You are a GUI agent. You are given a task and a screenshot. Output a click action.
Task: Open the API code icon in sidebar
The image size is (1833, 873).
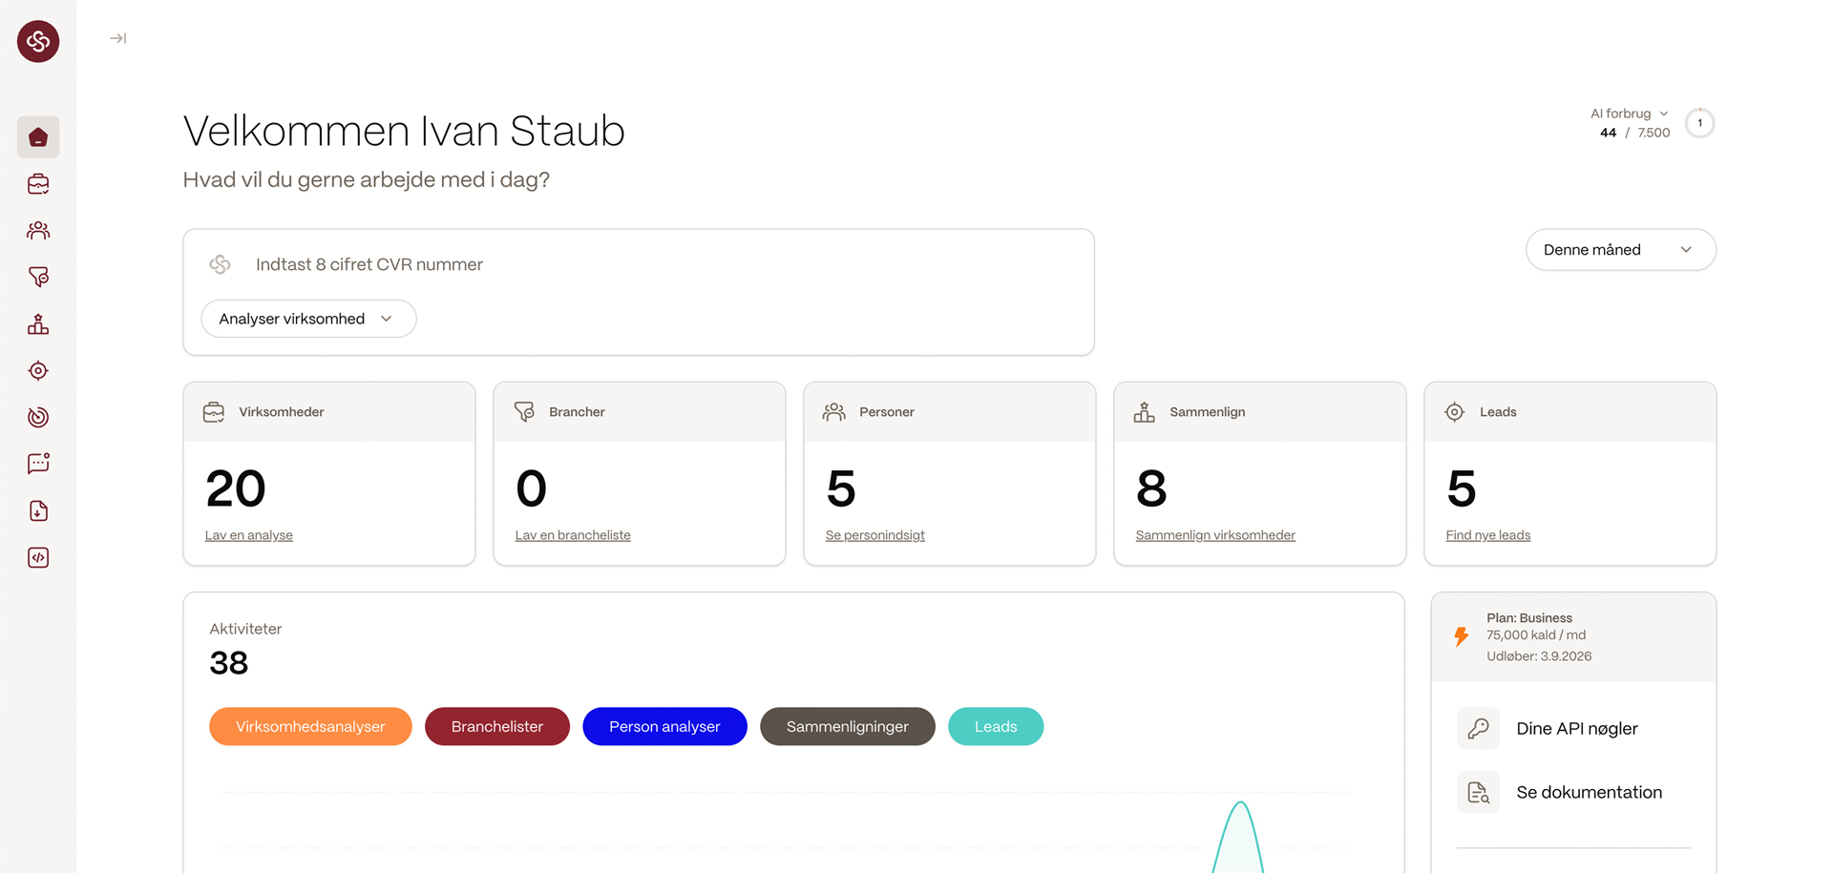38,558
